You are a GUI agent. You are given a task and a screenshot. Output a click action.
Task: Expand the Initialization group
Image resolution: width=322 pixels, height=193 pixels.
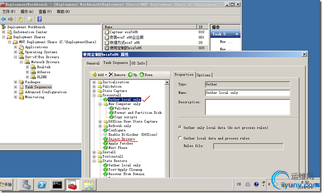[94, 82]
